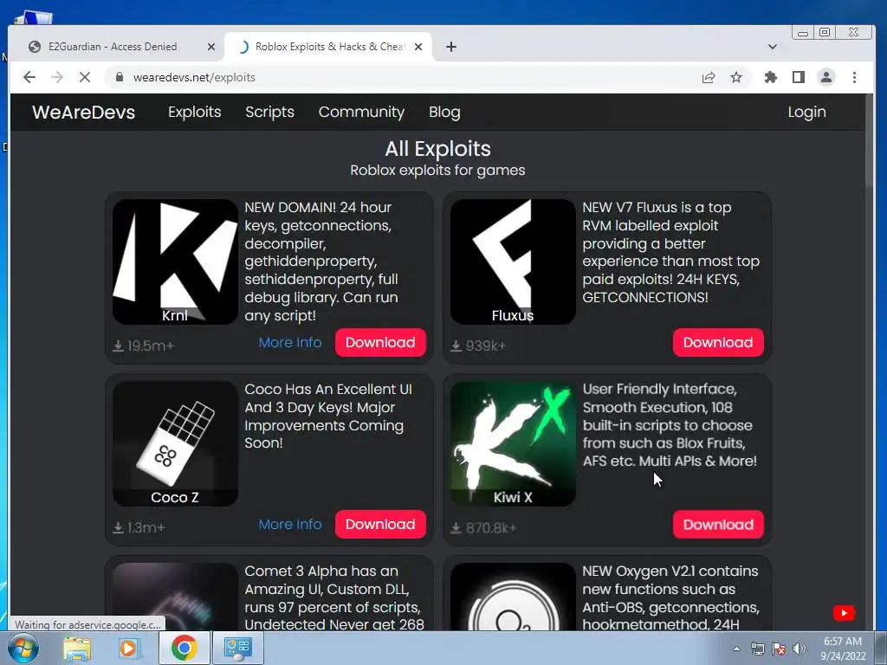This screenshot has width=887, height=665.
Task: Open the media player taskbar icon
Action: (x=130, y=648)
